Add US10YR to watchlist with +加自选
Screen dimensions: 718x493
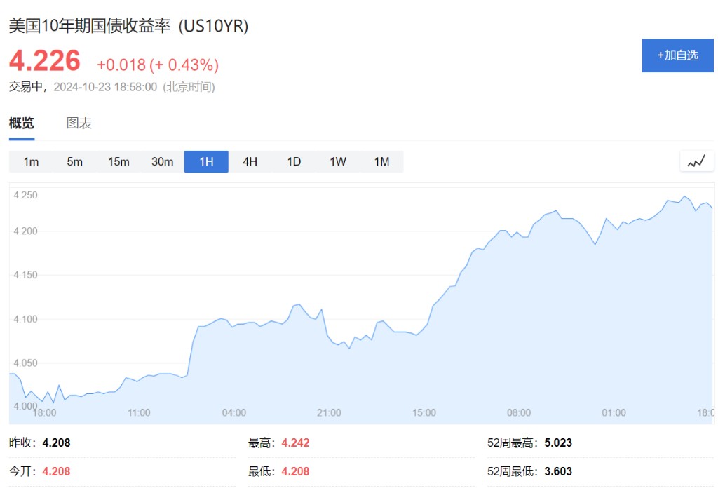[677, 55]
